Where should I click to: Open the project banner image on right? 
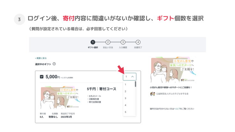173,70
